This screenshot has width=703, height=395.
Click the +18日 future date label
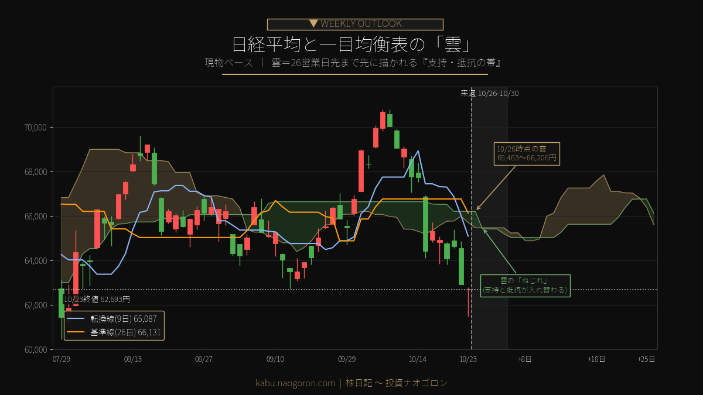[596, 359]
